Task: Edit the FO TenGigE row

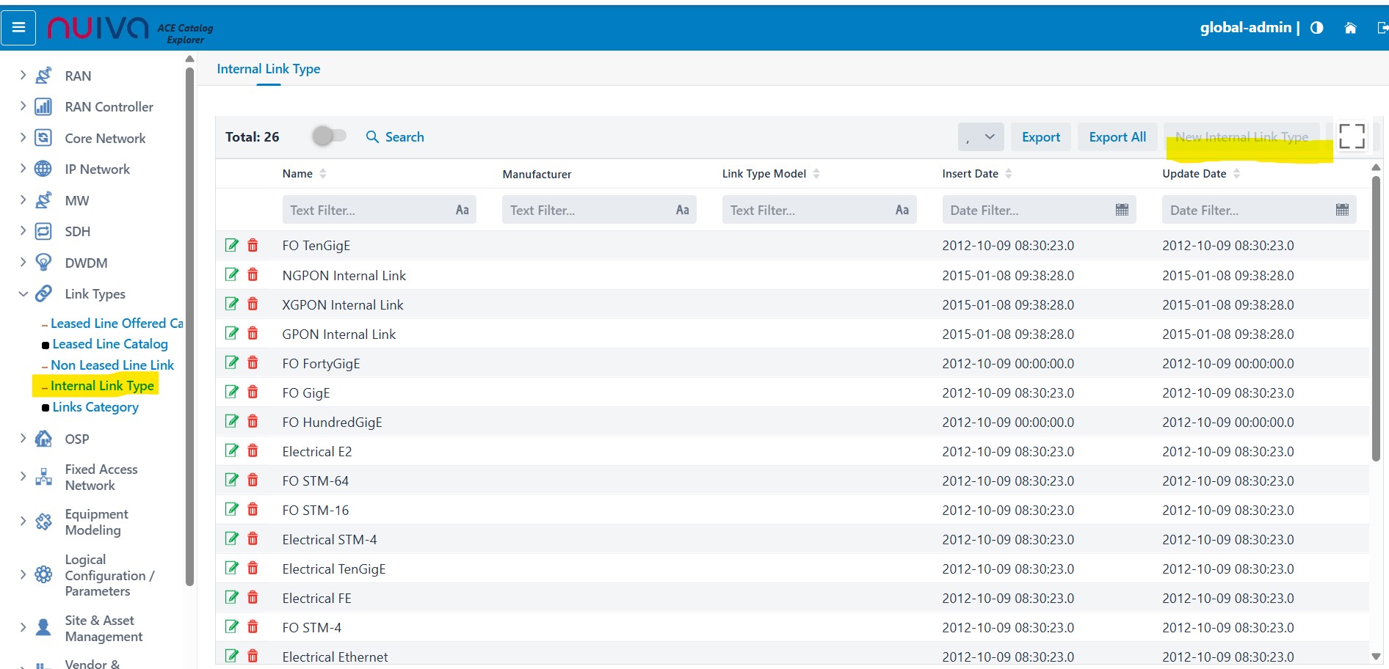Action: pyautogui.click(x=232, y=246)
